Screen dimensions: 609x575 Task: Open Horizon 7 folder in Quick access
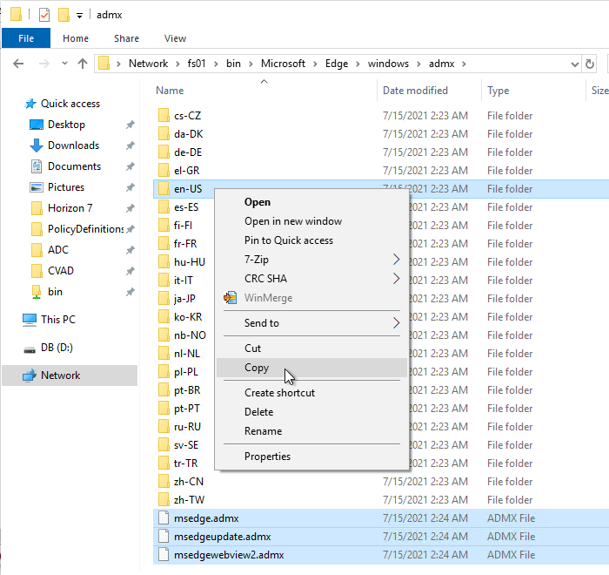coord(70,208)
